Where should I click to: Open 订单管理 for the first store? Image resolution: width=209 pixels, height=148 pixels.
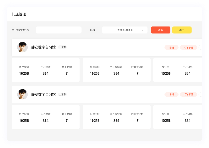point(188,47)
